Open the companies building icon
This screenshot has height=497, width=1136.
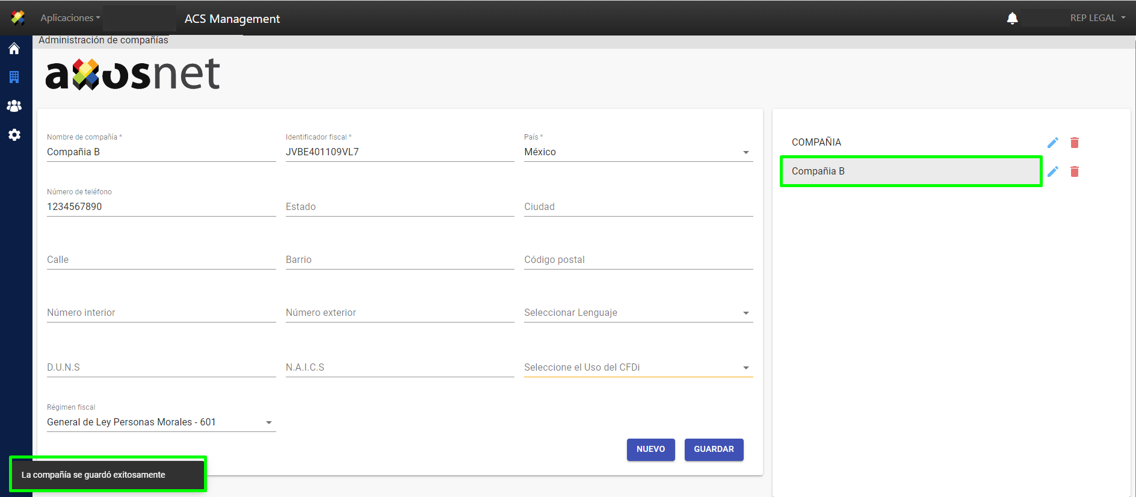tap(14, 77)
